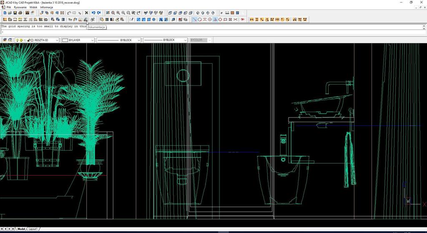The height and width of the screenshot is (233, 427).
Task: Switch to the Model tab
Action: click(21, 229)
